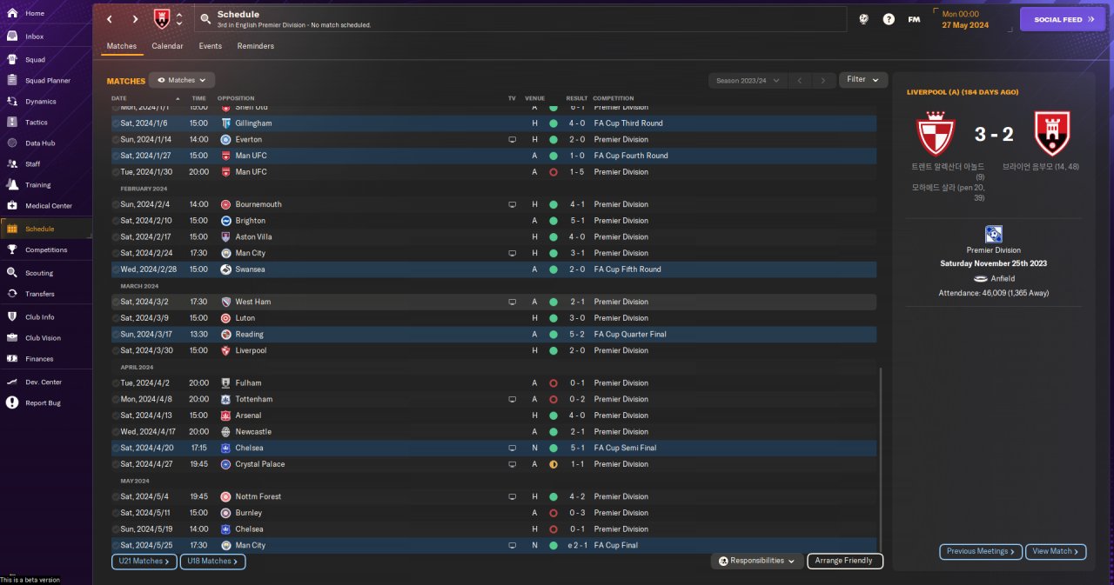
Task: Select the Matches tab
Action: 122,46
